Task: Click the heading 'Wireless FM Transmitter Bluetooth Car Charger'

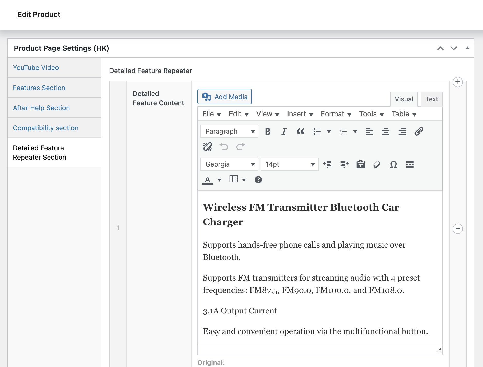Action: click(x=301, y=215)
